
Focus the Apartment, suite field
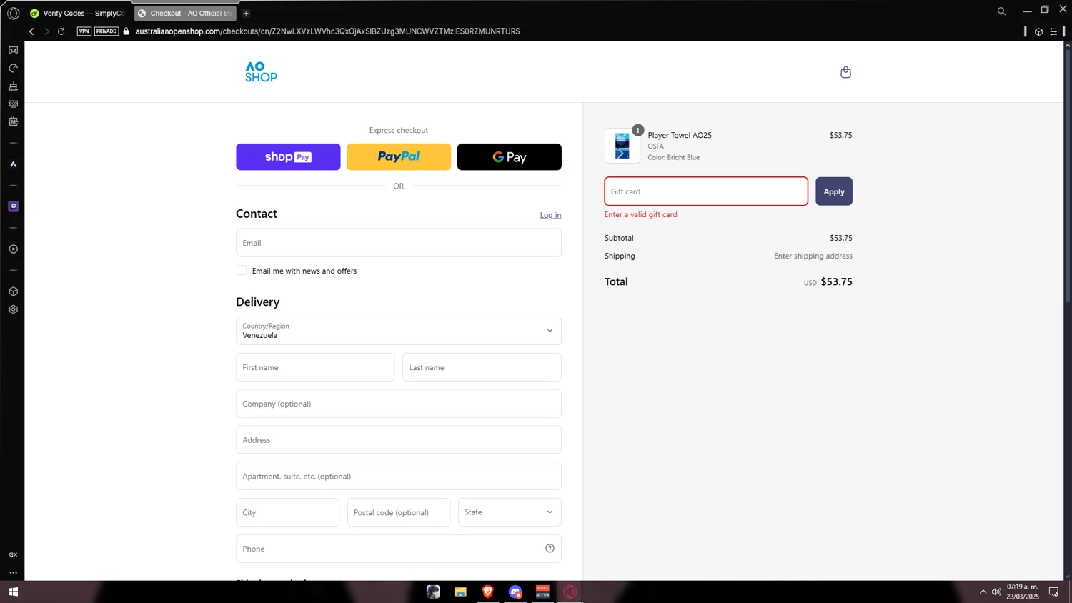[399, 477]
